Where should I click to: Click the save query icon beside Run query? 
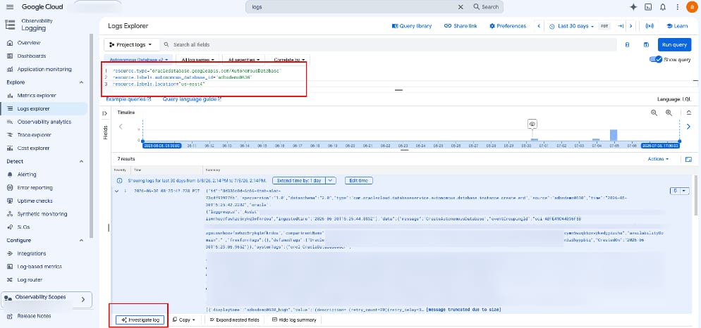pyautogui.click(x=646, y=44)
